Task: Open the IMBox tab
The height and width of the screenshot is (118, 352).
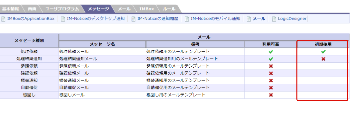Action: coord(147,9)
